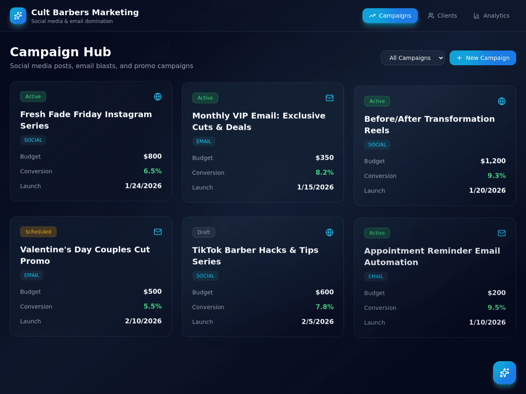Click SOCIAL tag on Before/After Transformation card
Screen dimensions: 526x394
377,145
